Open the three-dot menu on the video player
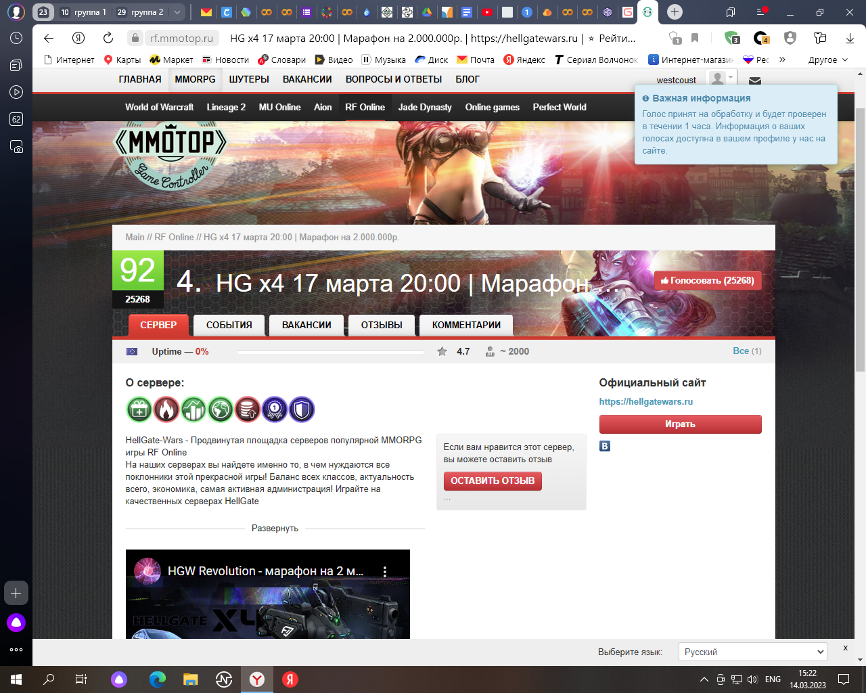Viewport: 866px width, 693px height. pyautogui.click(x=385, y=571)
